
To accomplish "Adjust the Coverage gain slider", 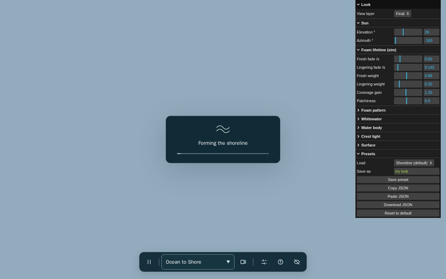I will [x=408, y=92].
